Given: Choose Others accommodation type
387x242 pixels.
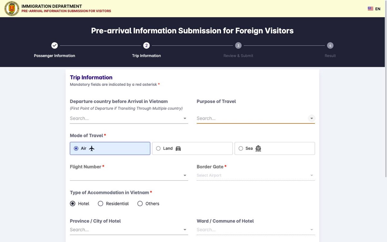Looking at the screenshot, I should pyautogui.click(x=148, y=204).
